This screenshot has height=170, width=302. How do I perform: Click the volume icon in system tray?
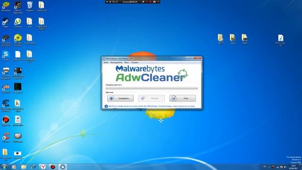pyautogui.click(x=285, y=167)
